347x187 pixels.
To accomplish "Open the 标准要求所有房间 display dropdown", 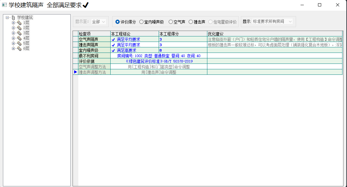I will pos(273,22).
